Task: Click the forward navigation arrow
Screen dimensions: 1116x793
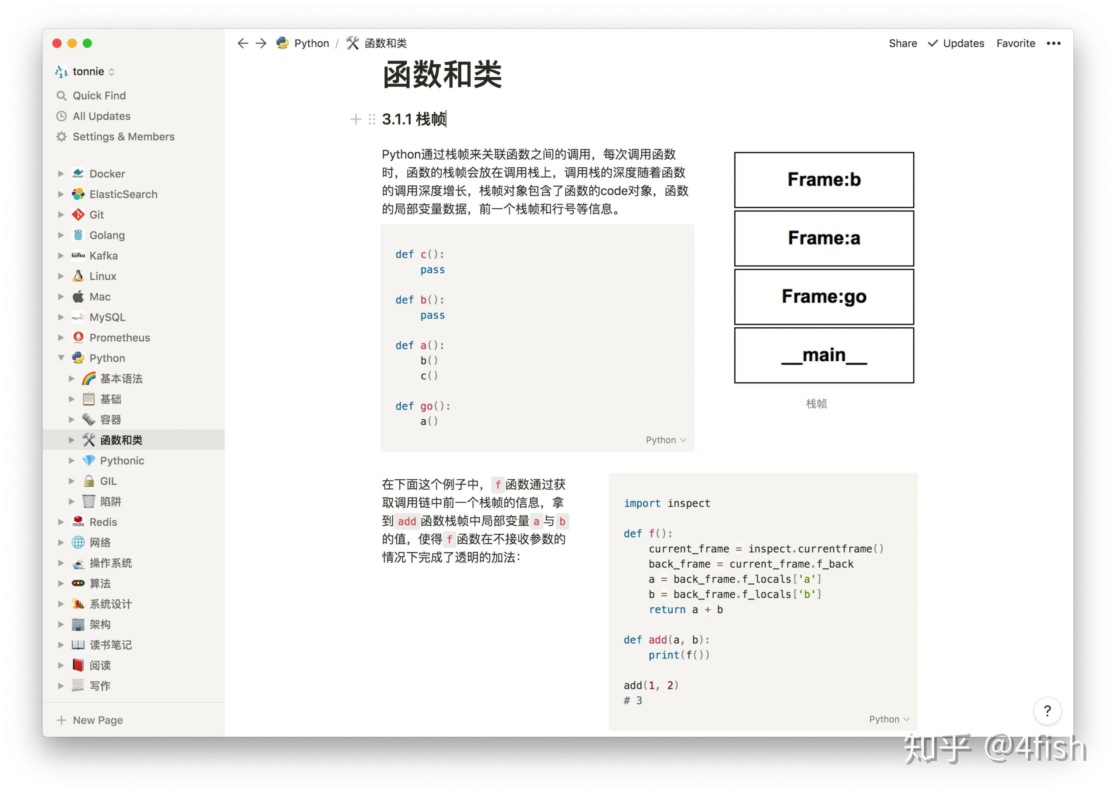Action: click(261, 44)
